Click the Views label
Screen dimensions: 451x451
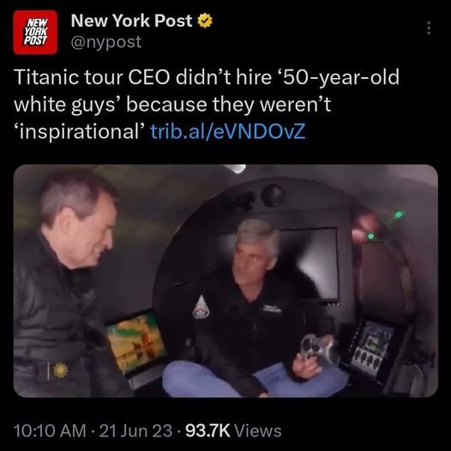pos(258,431)
